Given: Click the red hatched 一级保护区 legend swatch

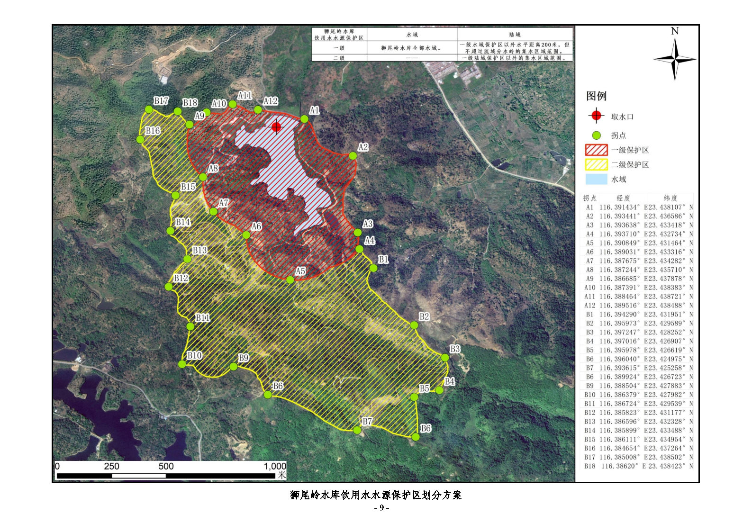Looking at the screenshot, I should coord(597,150).
